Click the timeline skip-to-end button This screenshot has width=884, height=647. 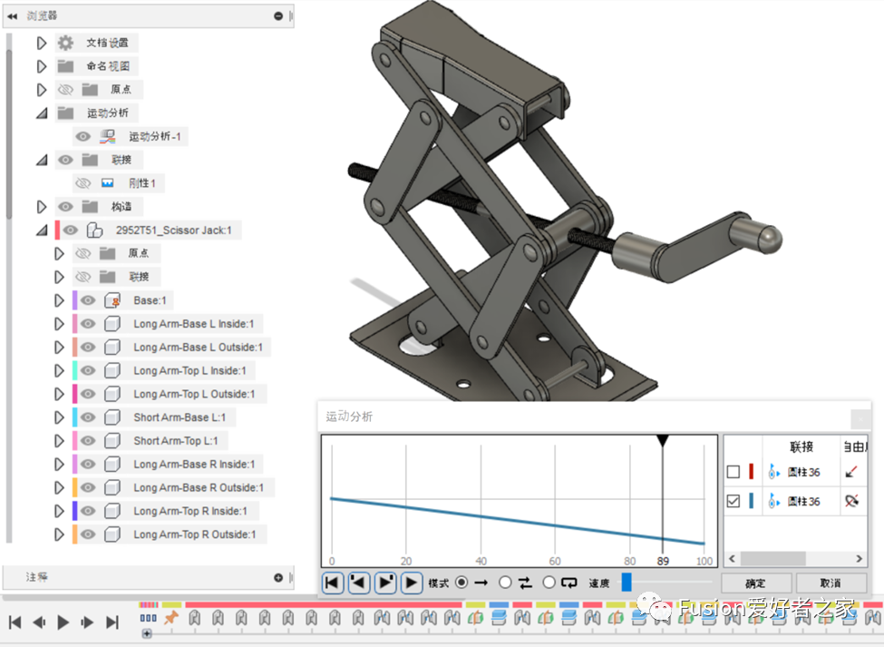pyautogui.click(x=112, y=622)
